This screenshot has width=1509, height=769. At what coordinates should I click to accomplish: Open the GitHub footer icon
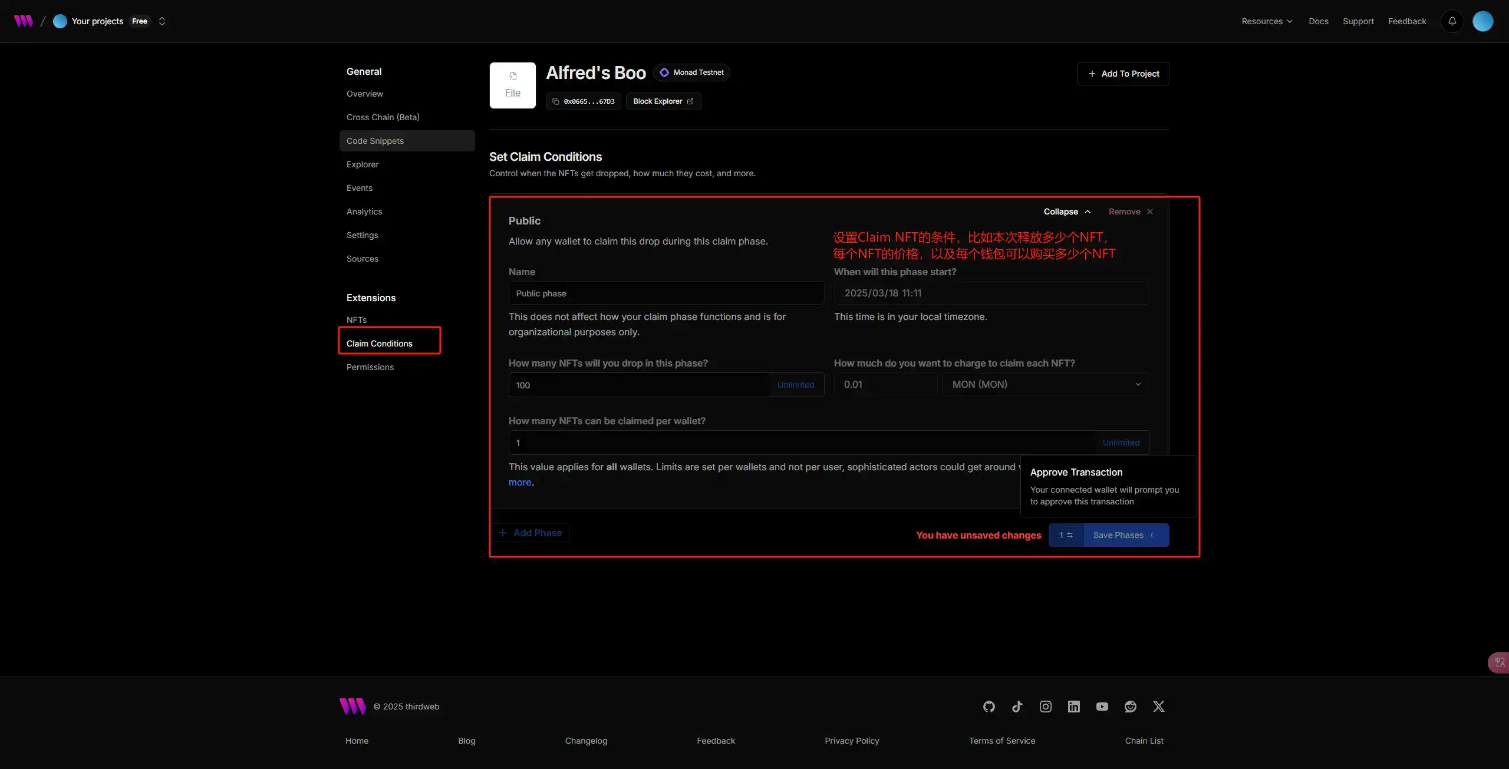pos(989,707)
